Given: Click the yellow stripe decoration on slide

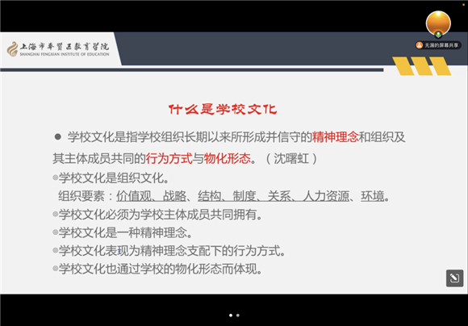Looking at the screenshot, I should coord(421,66).
